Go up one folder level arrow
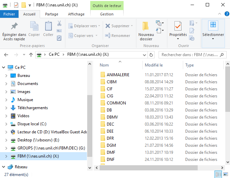230x178 pixels. tap(31, 55)
